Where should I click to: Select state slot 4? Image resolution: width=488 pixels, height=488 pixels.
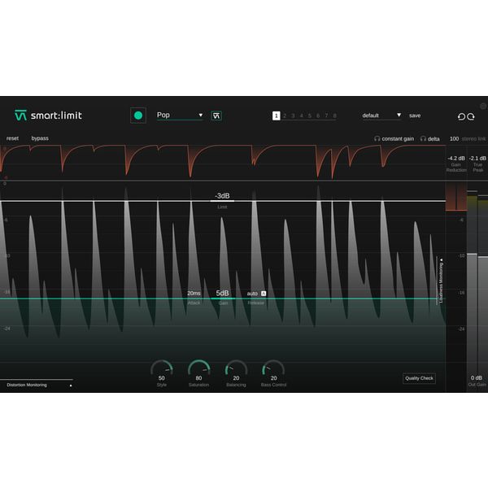coord(301,115)
